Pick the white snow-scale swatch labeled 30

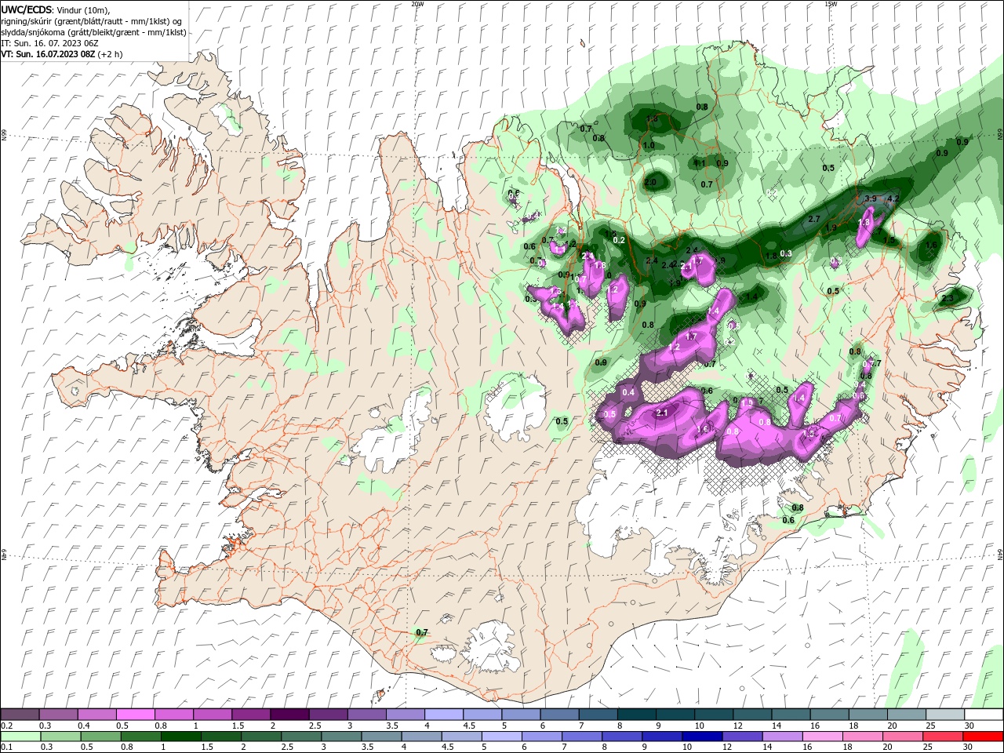[x=982, y=715]
